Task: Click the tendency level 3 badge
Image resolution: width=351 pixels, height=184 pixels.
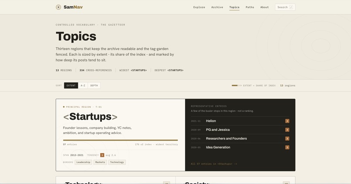Action: [x=102, y=155]
